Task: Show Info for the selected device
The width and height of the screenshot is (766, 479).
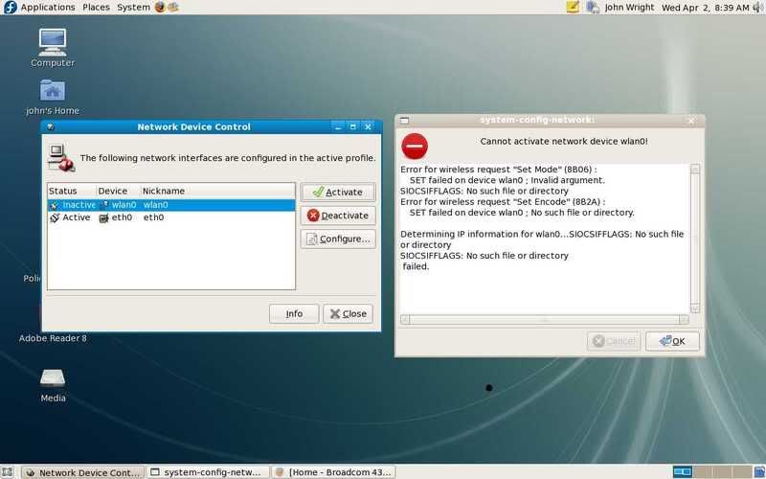Action: tap(294, 314)
